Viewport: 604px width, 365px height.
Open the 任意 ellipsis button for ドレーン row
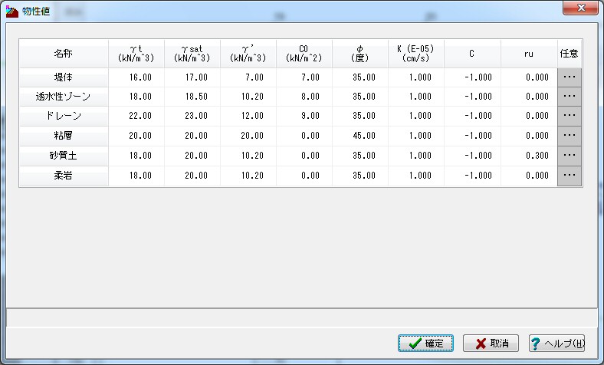pos(570,116)
